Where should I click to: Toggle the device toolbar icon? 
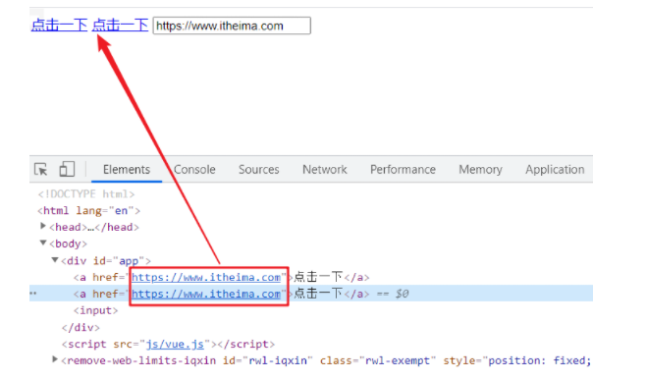(x=67, y=169)
